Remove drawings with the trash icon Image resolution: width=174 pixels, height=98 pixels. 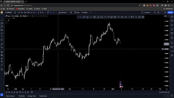(2, 70)
